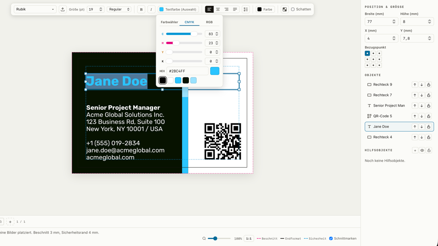This screenshot has width=438, height=246.
Task: Toggle bold formatting
Action: [141, 9]
